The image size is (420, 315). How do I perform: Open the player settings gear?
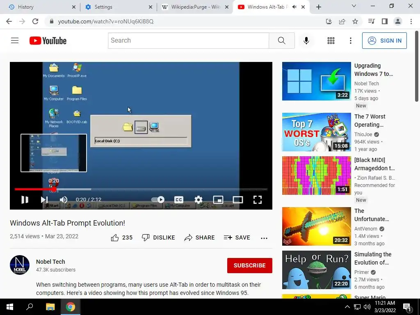tap(199, 200)
